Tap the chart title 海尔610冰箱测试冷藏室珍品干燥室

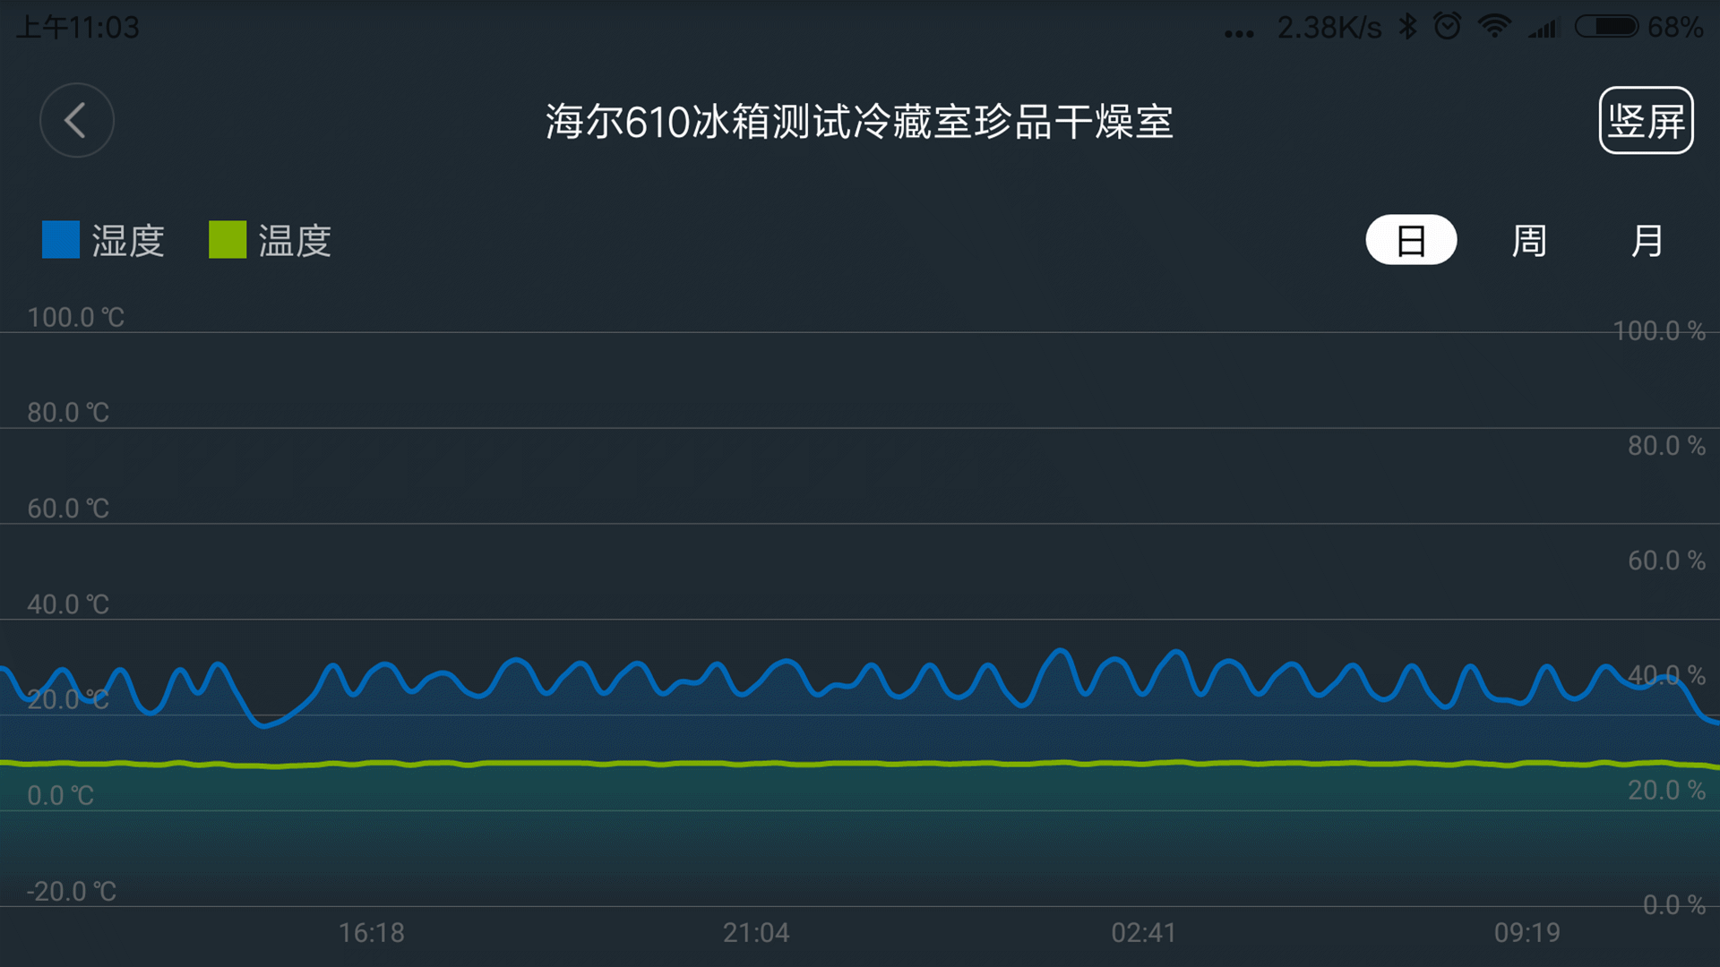pos(859,122)
